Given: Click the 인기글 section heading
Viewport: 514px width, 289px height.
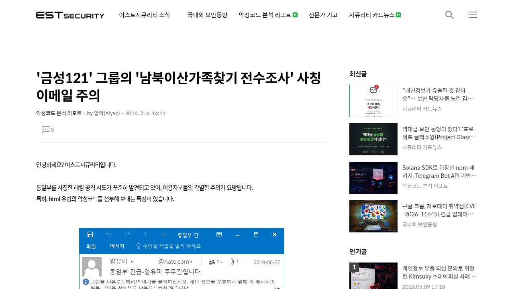Looking at the screenshot, I should point(358,252).
